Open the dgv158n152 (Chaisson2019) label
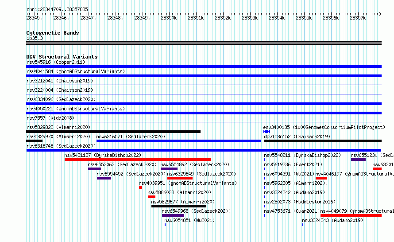 (x=297, y=137)
